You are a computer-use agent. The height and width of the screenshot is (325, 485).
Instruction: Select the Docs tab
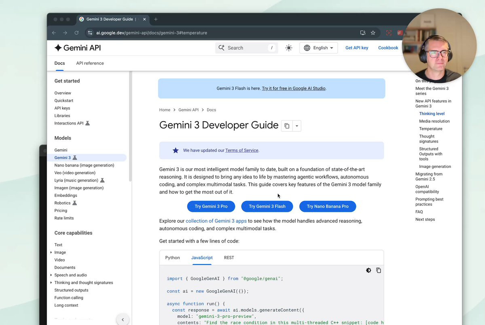pos(60,63)
